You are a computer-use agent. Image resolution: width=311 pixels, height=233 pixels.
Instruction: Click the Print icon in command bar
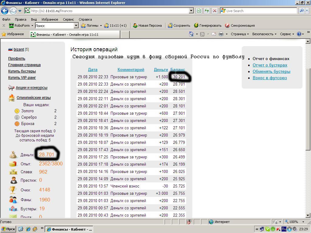[221, 34]
